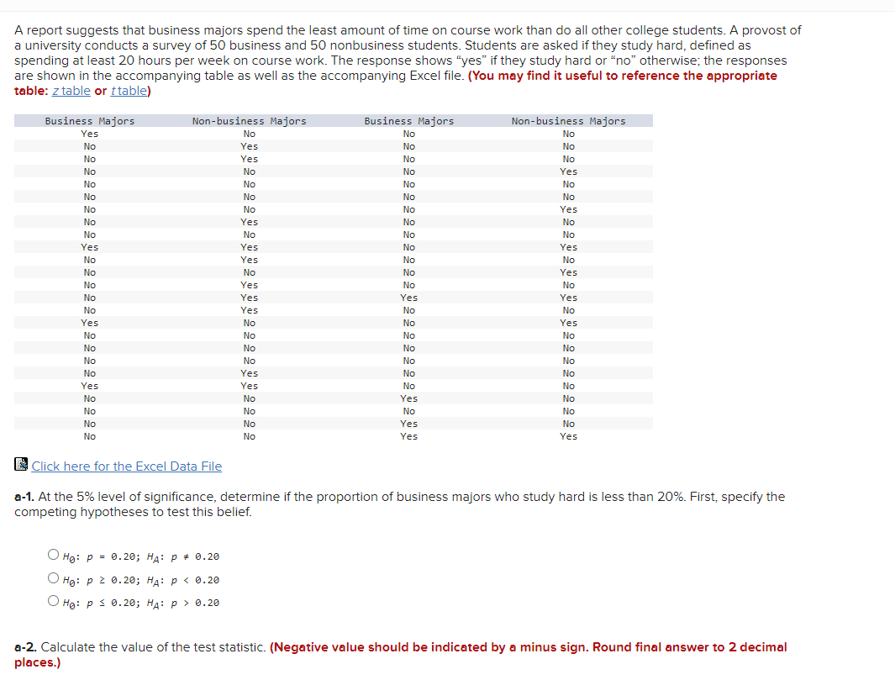The width and height of the screenshot is (895, 680).
Task: Click the bold 'a-1.' question label
Action: (x=24, y=497)
